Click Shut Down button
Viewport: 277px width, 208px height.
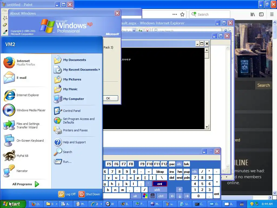point(89,194)
